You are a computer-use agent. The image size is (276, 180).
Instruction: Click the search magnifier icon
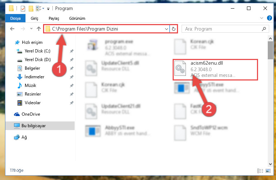(x=264, y=29)
